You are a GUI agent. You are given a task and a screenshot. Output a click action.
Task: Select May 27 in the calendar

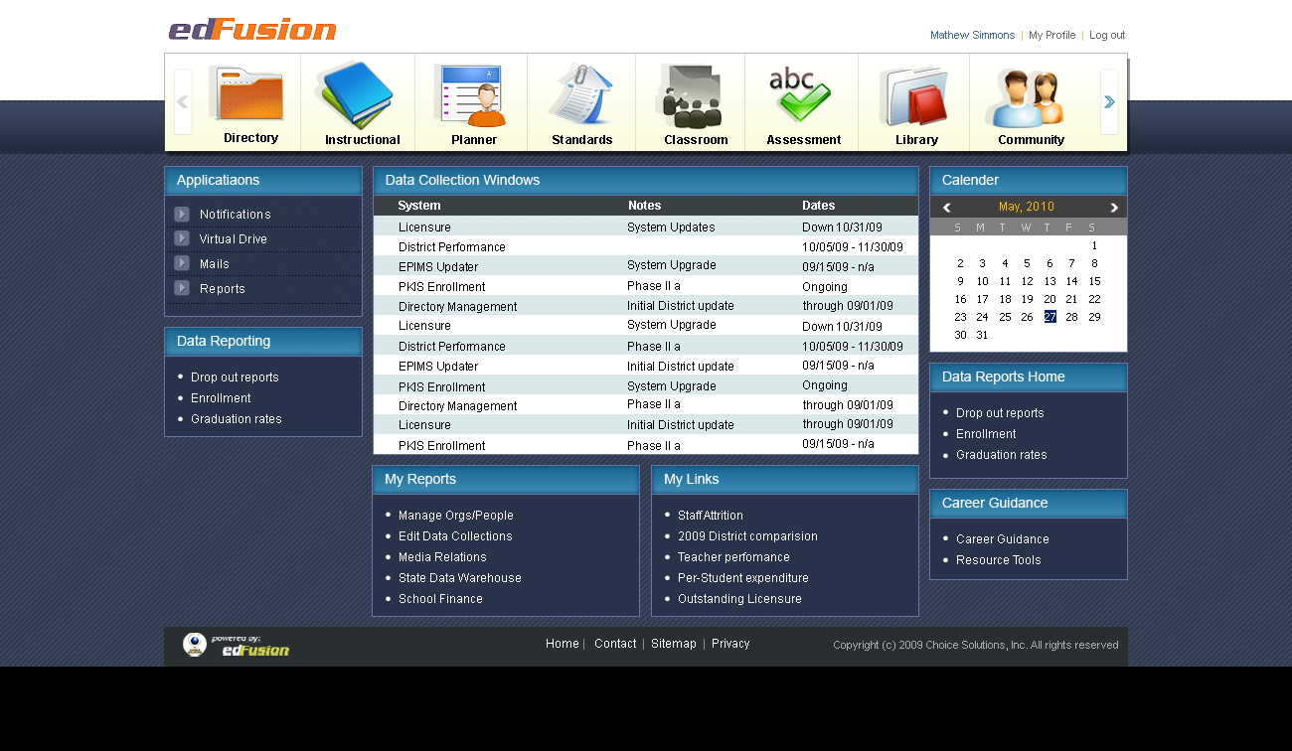pos(1050,317)
